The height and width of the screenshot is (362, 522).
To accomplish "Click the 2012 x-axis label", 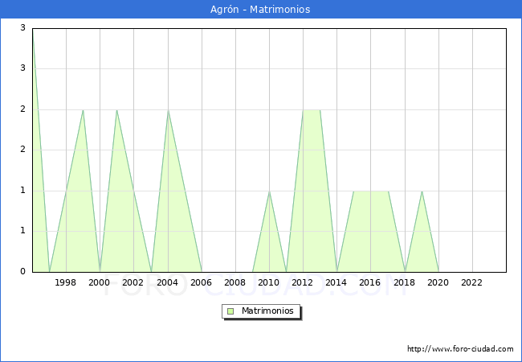I will click(303, 282).
